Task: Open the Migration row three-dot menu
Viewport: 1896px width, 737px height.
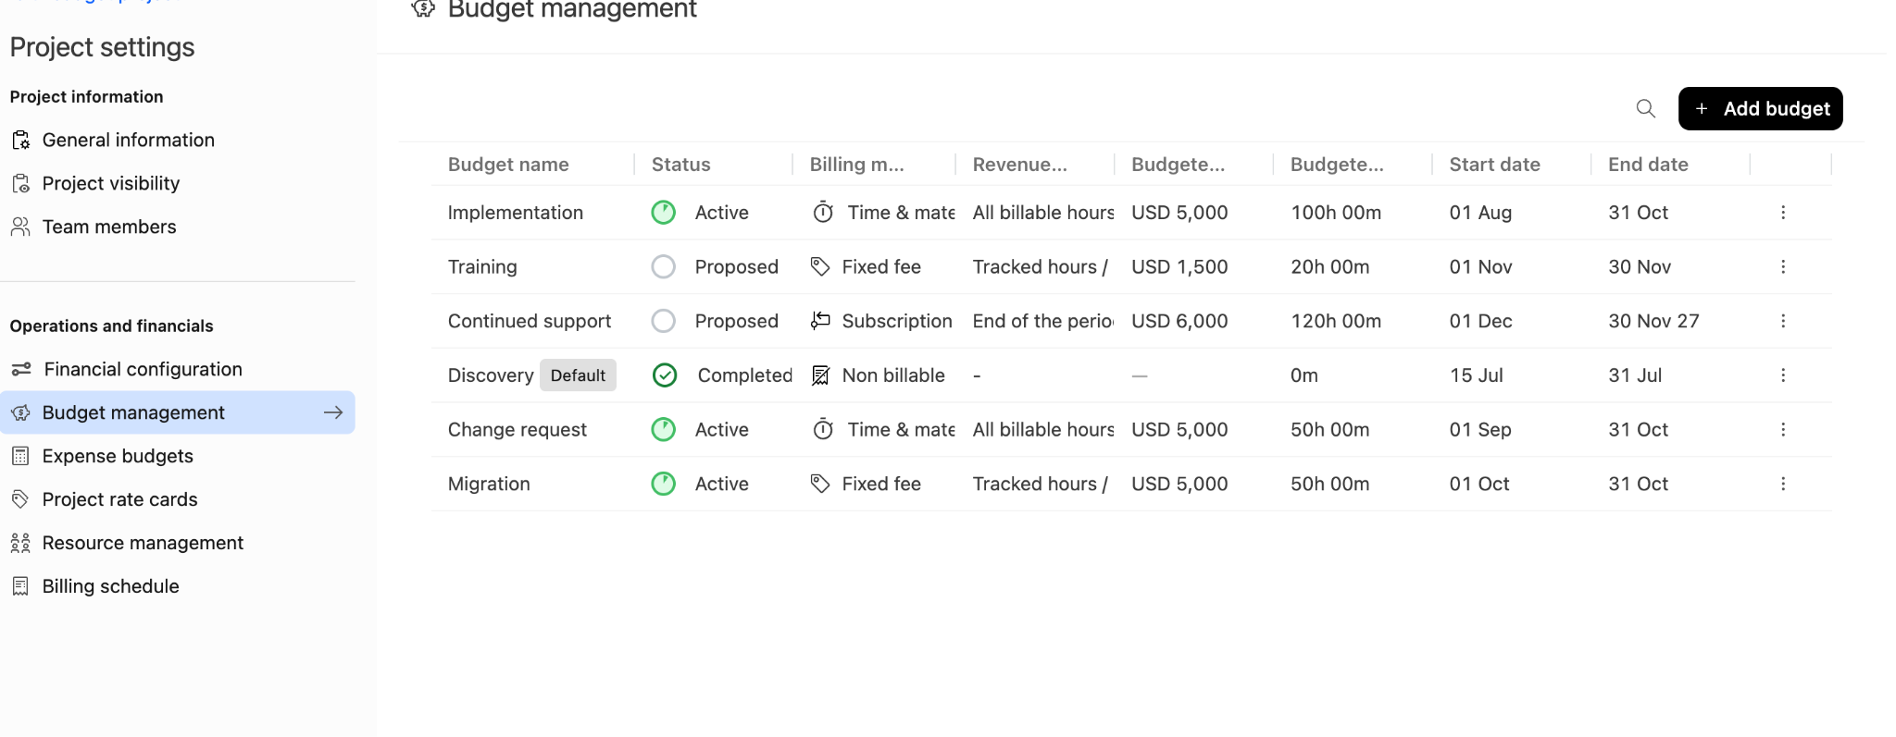Action: click(1783, 484)
